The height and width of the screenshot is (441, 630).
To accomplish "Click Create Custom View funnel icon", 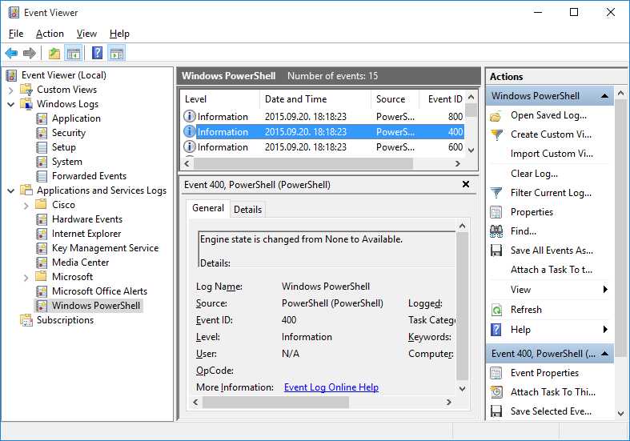I will coord(496,135).
